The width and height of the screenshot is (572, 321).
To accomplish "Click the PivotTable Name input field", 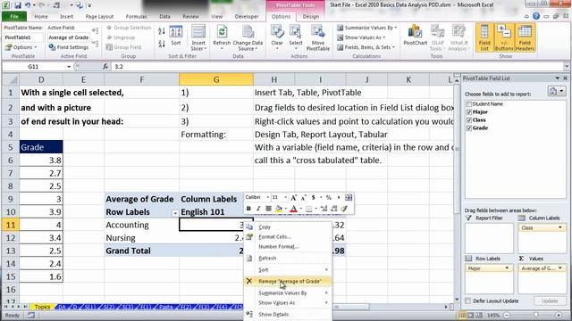I will coord(24,37).
